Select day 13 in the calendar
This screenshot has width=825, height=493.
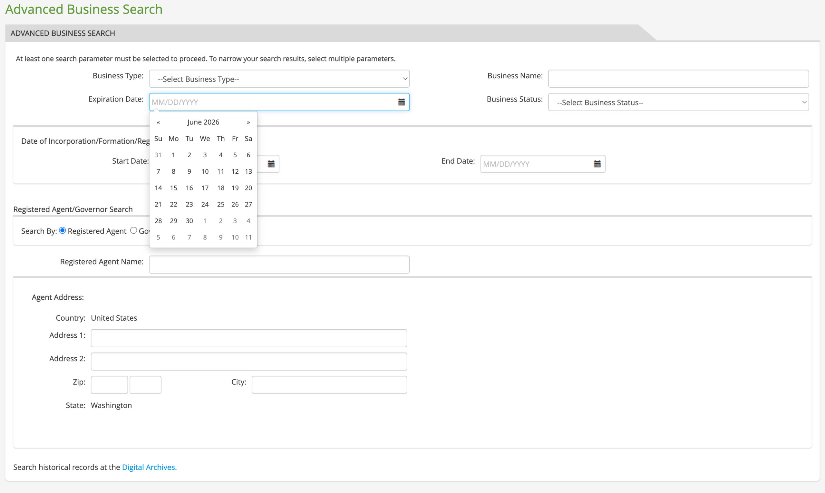248,171
